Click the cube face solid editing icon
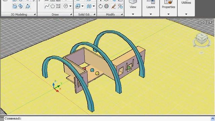Image resolution: width=215 pixels, height=121 pixels. pos(78,6)
